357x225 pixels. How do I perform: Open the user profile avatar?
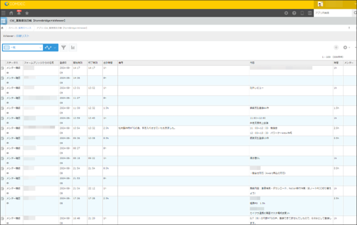click(320, 4)
